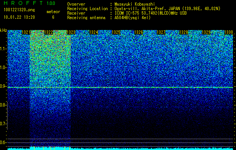Click the 1322 time label

coord(49,32)
